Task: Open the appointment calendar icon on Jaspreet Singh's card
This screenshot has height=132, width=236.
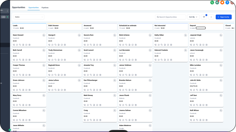Action: click(207, 45)
